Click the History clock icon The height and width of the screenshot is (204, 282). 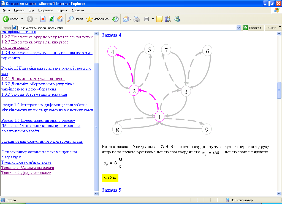point(115,19)
